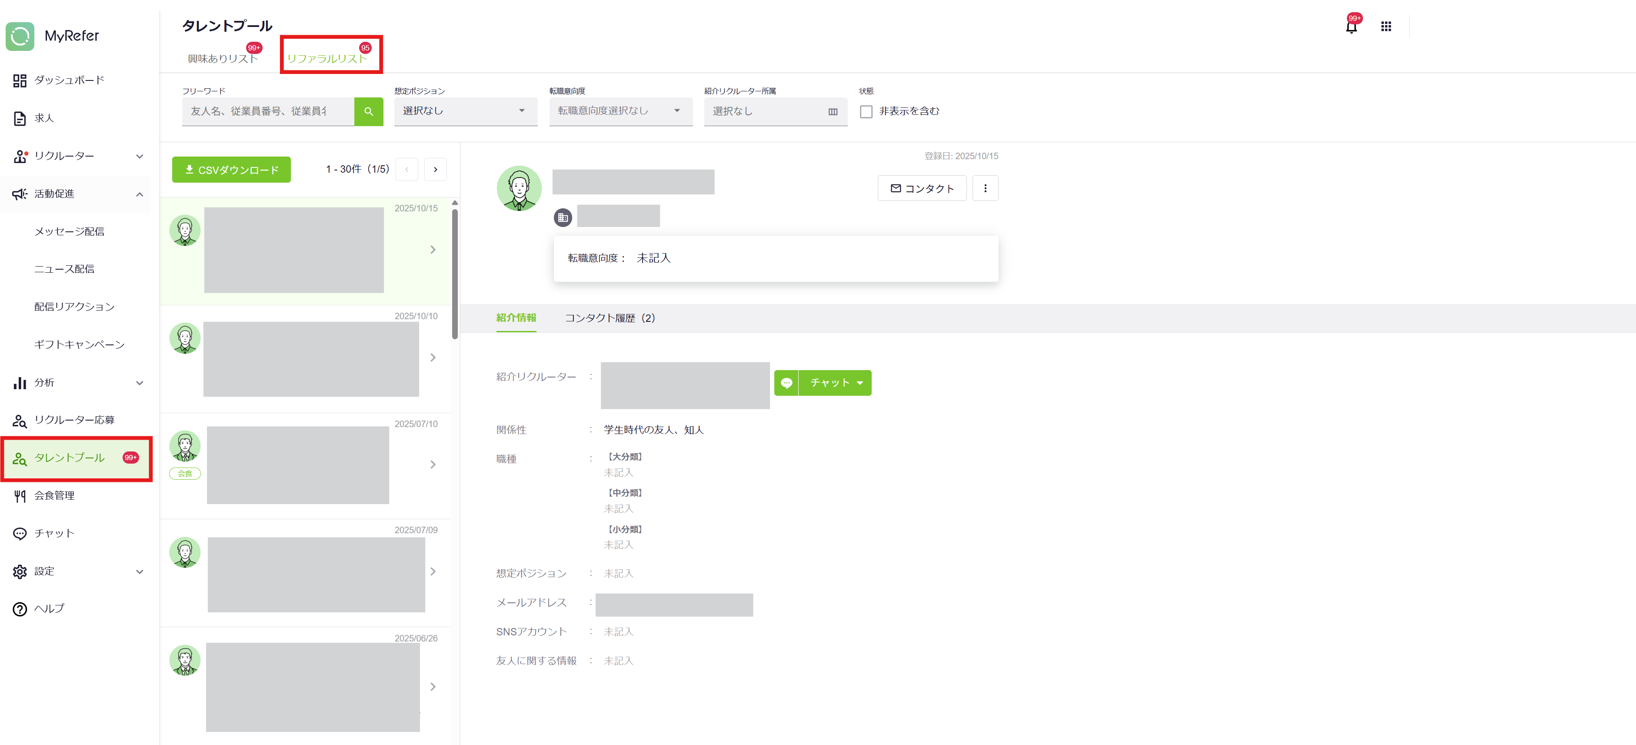The image size is (1636, 745).
Task: Expand the チャット button dropdown arrow
Action: tap(860, 383)
